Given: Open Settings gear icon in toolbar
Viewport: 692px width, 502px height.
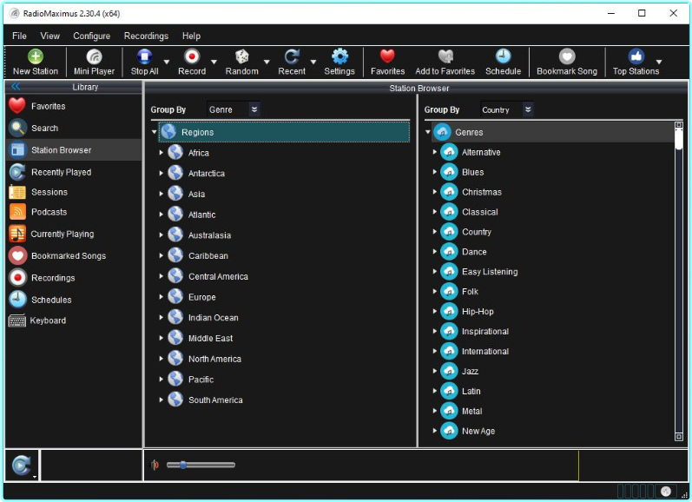Looking at the screenshot, I should pyautogui.click(x=339, y=57).
